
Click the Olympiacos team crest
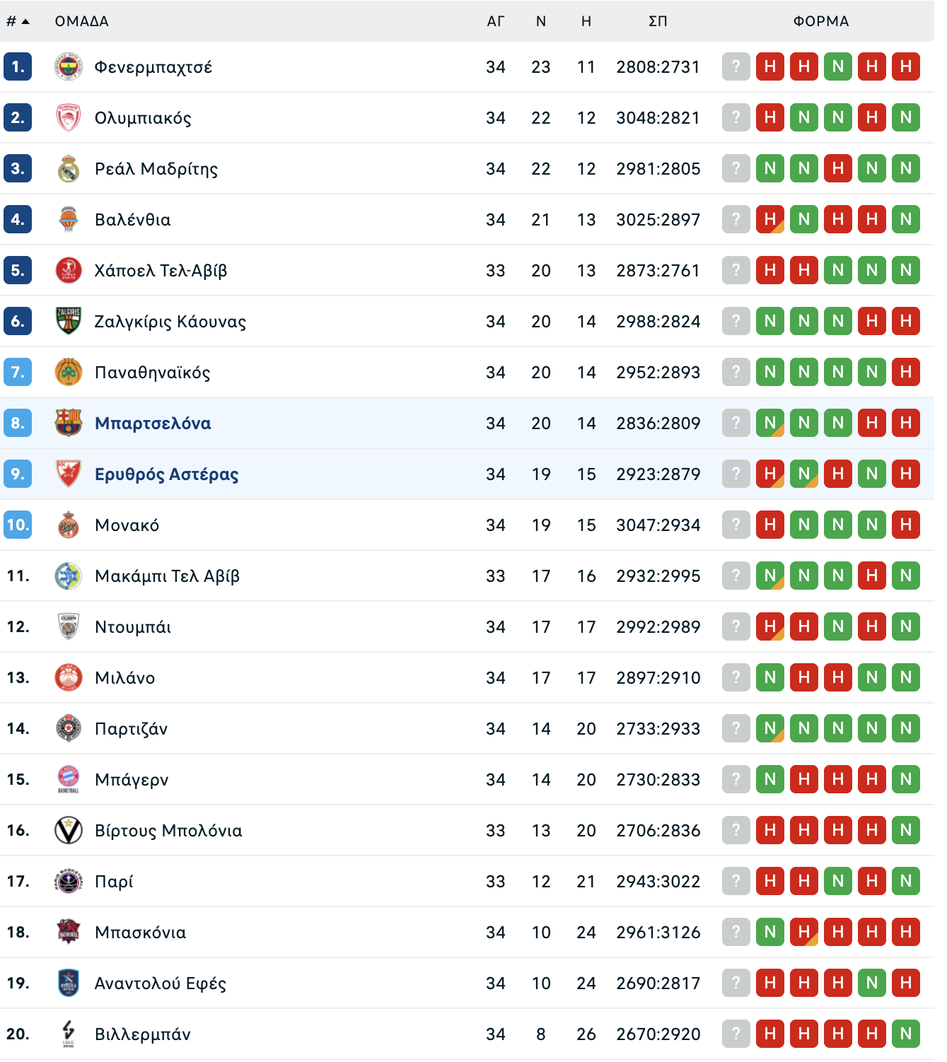click(x=69, y=118)
